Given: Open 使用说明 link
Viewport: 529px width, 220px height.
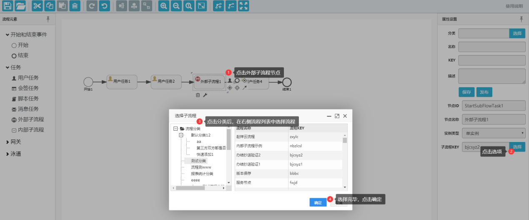Looking at the screenshot, I should coord(514,6).
